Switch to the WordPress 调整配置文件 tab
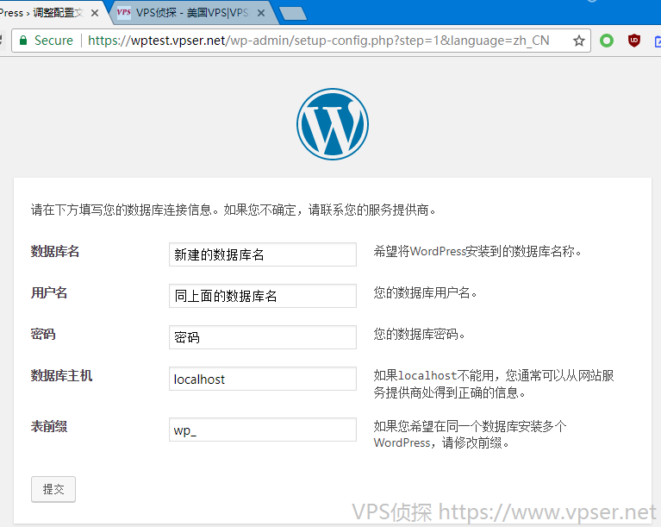 [43, 13]
